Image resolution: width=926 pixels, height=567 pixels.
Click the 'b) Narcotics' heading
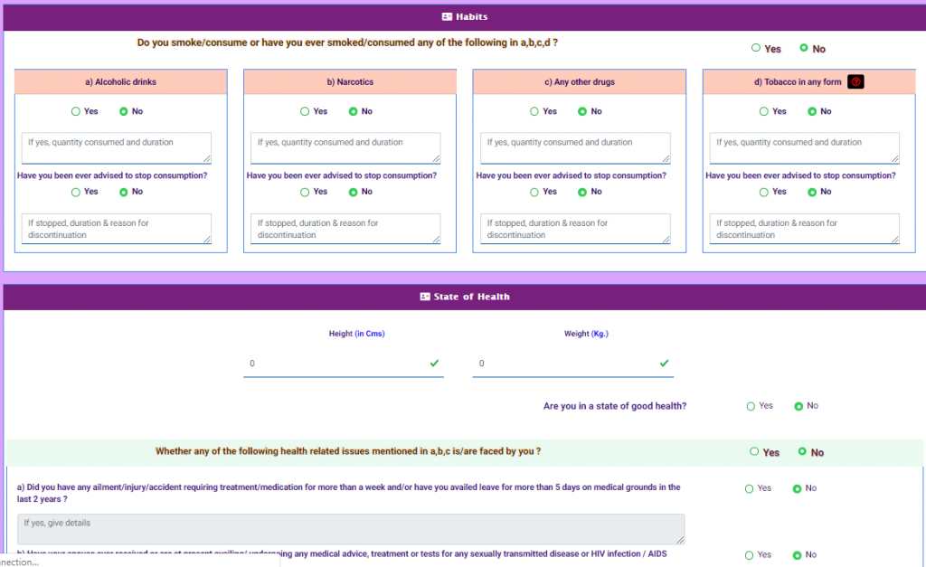[x=350, y=81]
